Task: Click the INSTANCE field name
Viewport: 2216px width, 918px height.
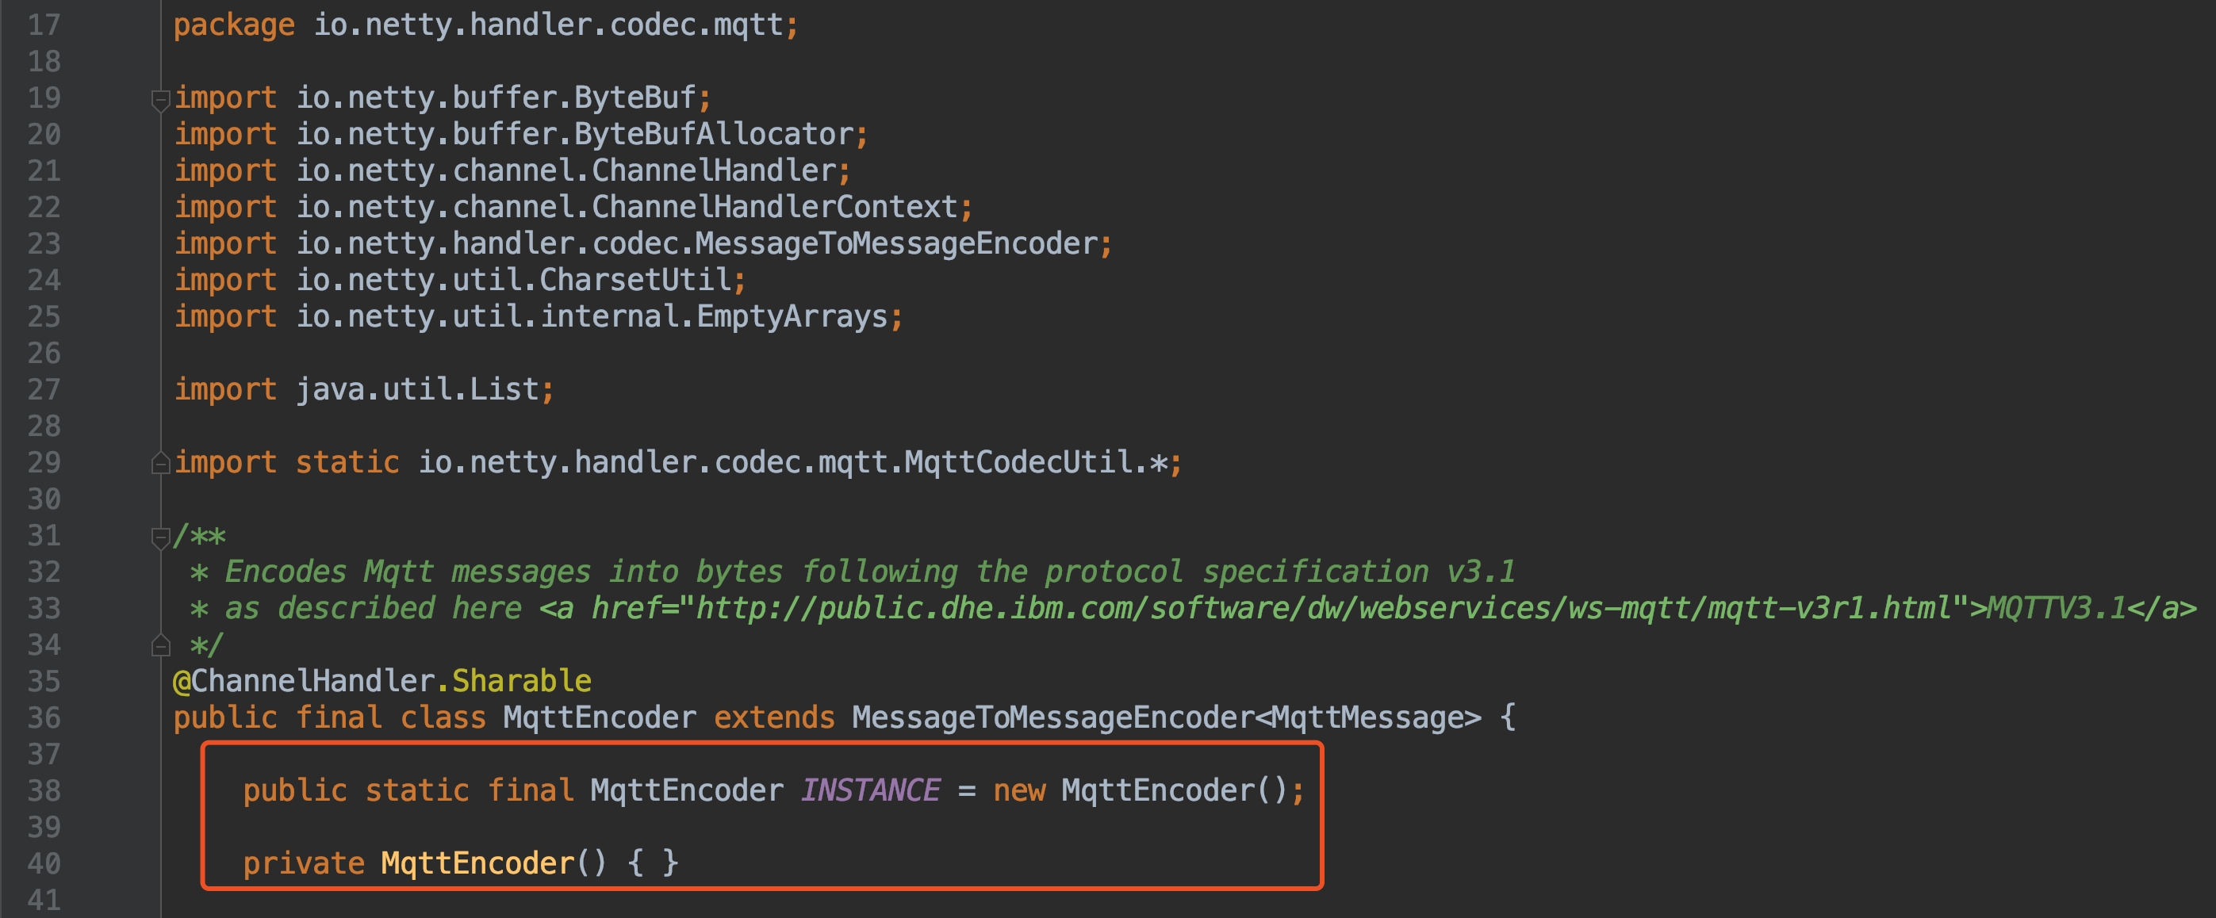Action: (x=870, y=791)
